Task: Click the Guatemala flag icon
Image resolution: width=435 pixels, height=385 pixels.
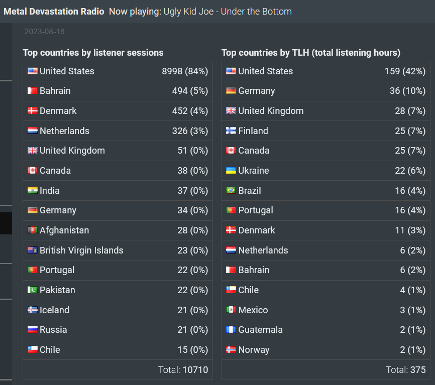Action: point(231,330)
